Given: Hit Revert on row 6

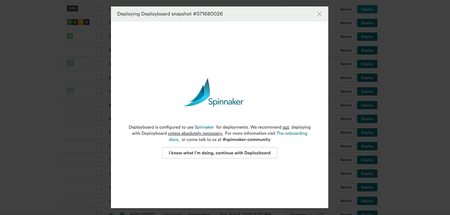Looking at the screenshot, I should [x=346, y=78].
